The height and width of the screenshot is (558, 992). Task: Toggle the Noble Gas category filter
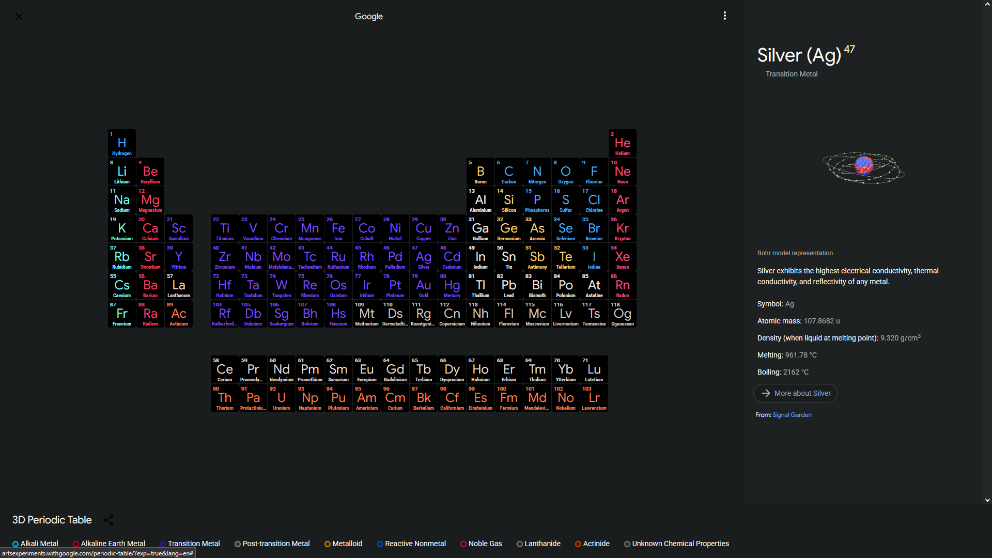coord(481,544)
